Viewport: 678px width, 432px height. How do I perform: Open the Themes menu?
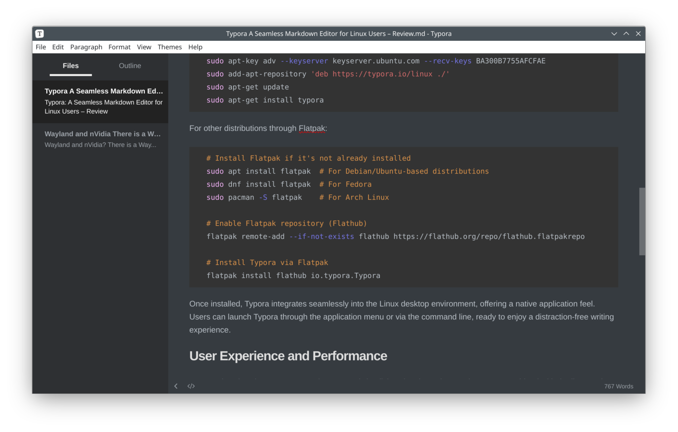[x=169, y=47]
